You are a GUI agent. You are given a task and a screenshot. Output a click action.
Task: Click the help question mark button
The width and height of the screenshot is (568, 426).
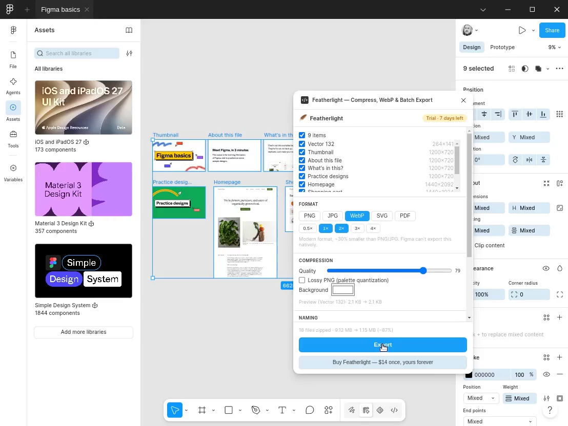[x=550, y=410]
